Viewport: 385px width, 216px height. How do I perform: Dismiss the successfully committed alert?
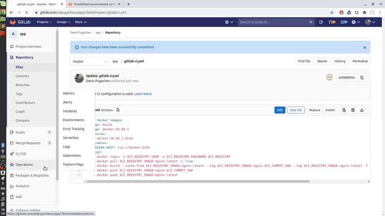365,47
